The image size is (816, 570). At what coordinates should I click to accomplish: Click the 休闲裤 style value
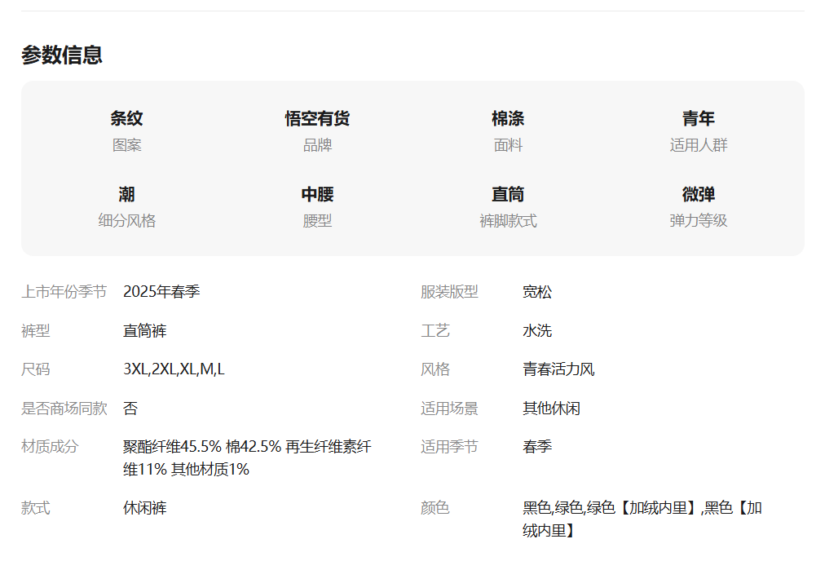pos(145,508)
